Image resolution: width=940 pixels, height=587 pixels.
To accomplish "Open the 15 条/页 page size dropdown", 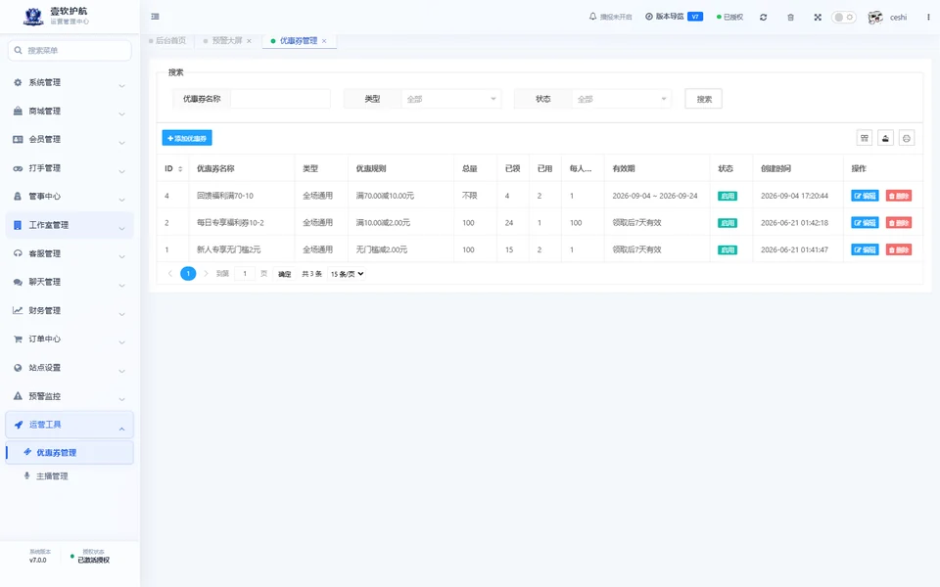I will (x=347, y=274).
